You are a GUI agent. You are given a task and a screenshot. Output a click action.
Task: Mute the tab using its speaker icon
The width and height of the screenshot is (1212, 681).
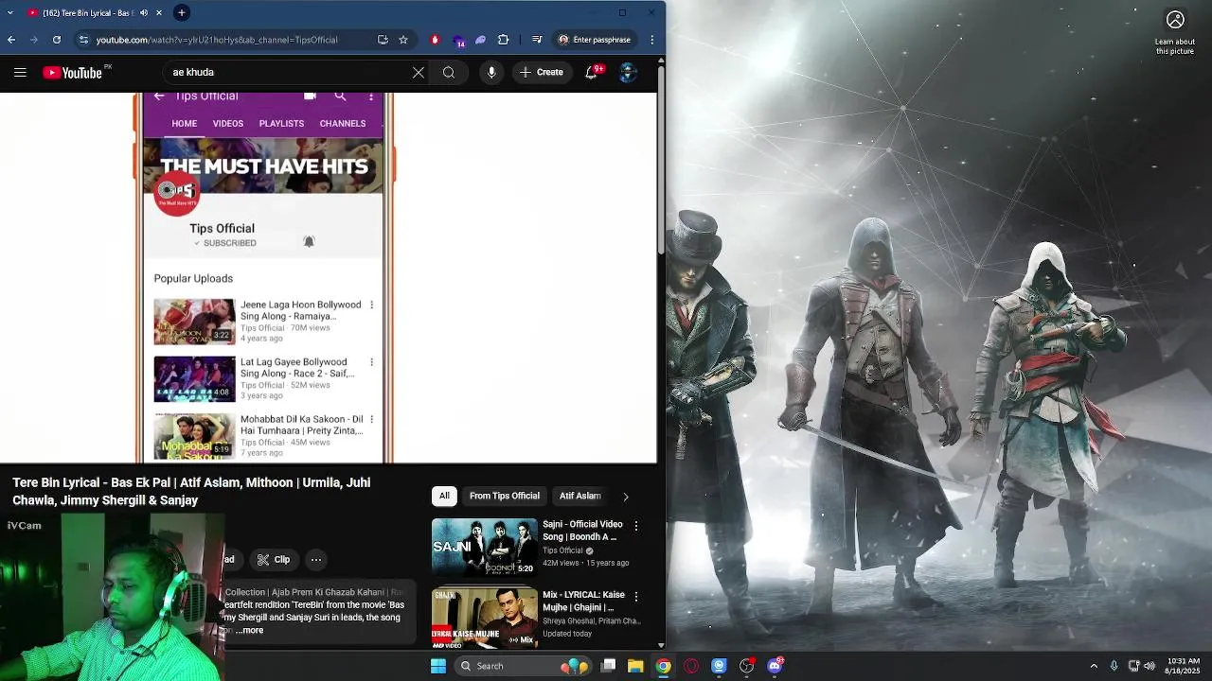[144, 12]
